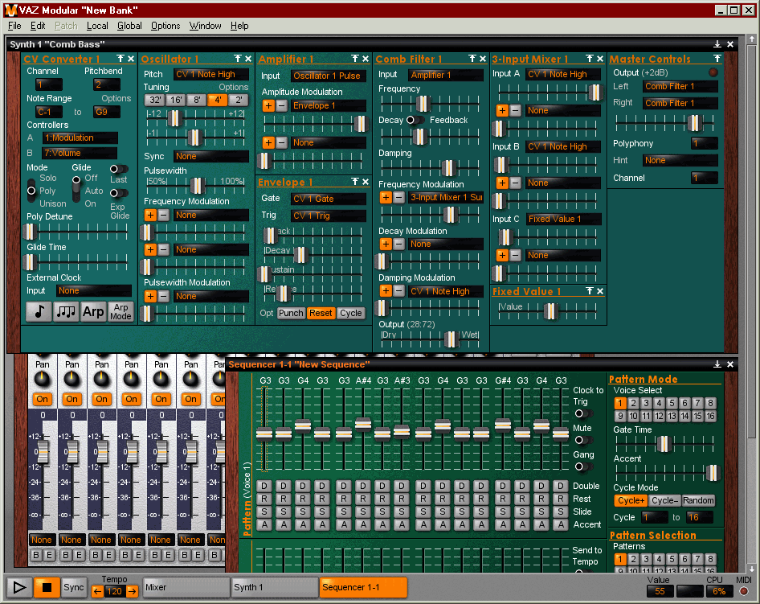Open the Global menu
Screen dimensions: 760x604
click(129, 26)
